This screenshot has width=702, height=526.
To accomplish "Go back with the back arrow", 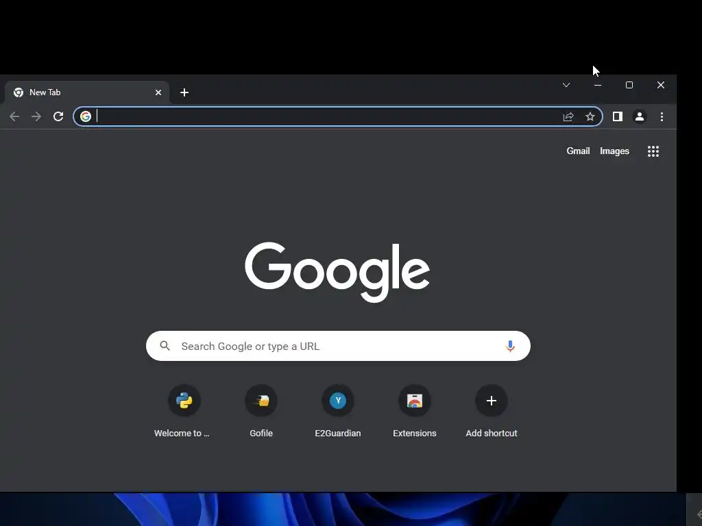I will click(x=14, y=116).
